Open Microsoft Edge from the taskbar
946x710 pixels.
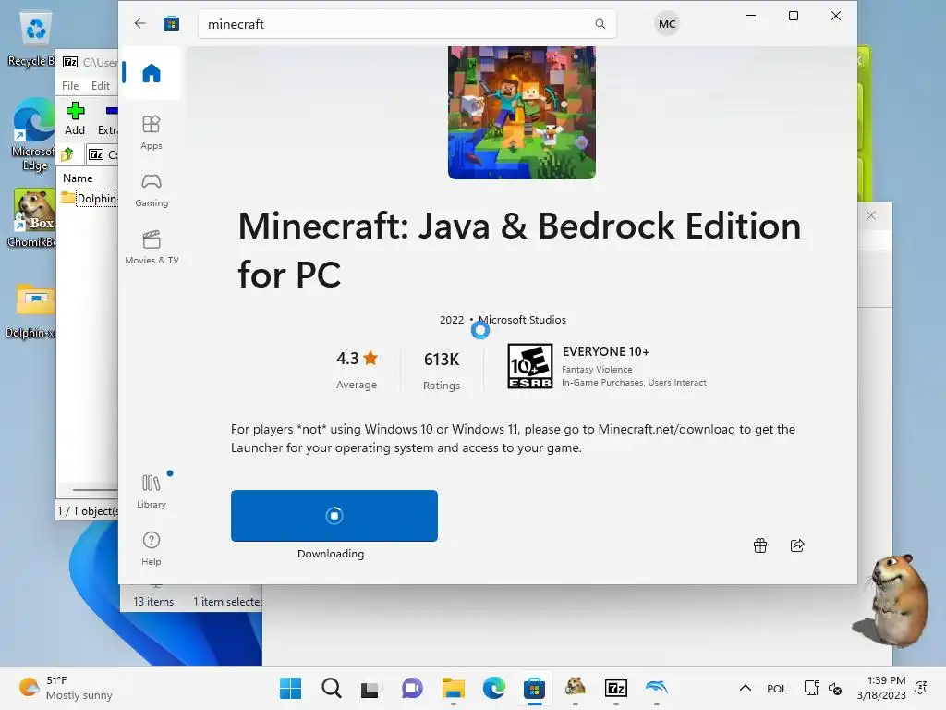493,688
